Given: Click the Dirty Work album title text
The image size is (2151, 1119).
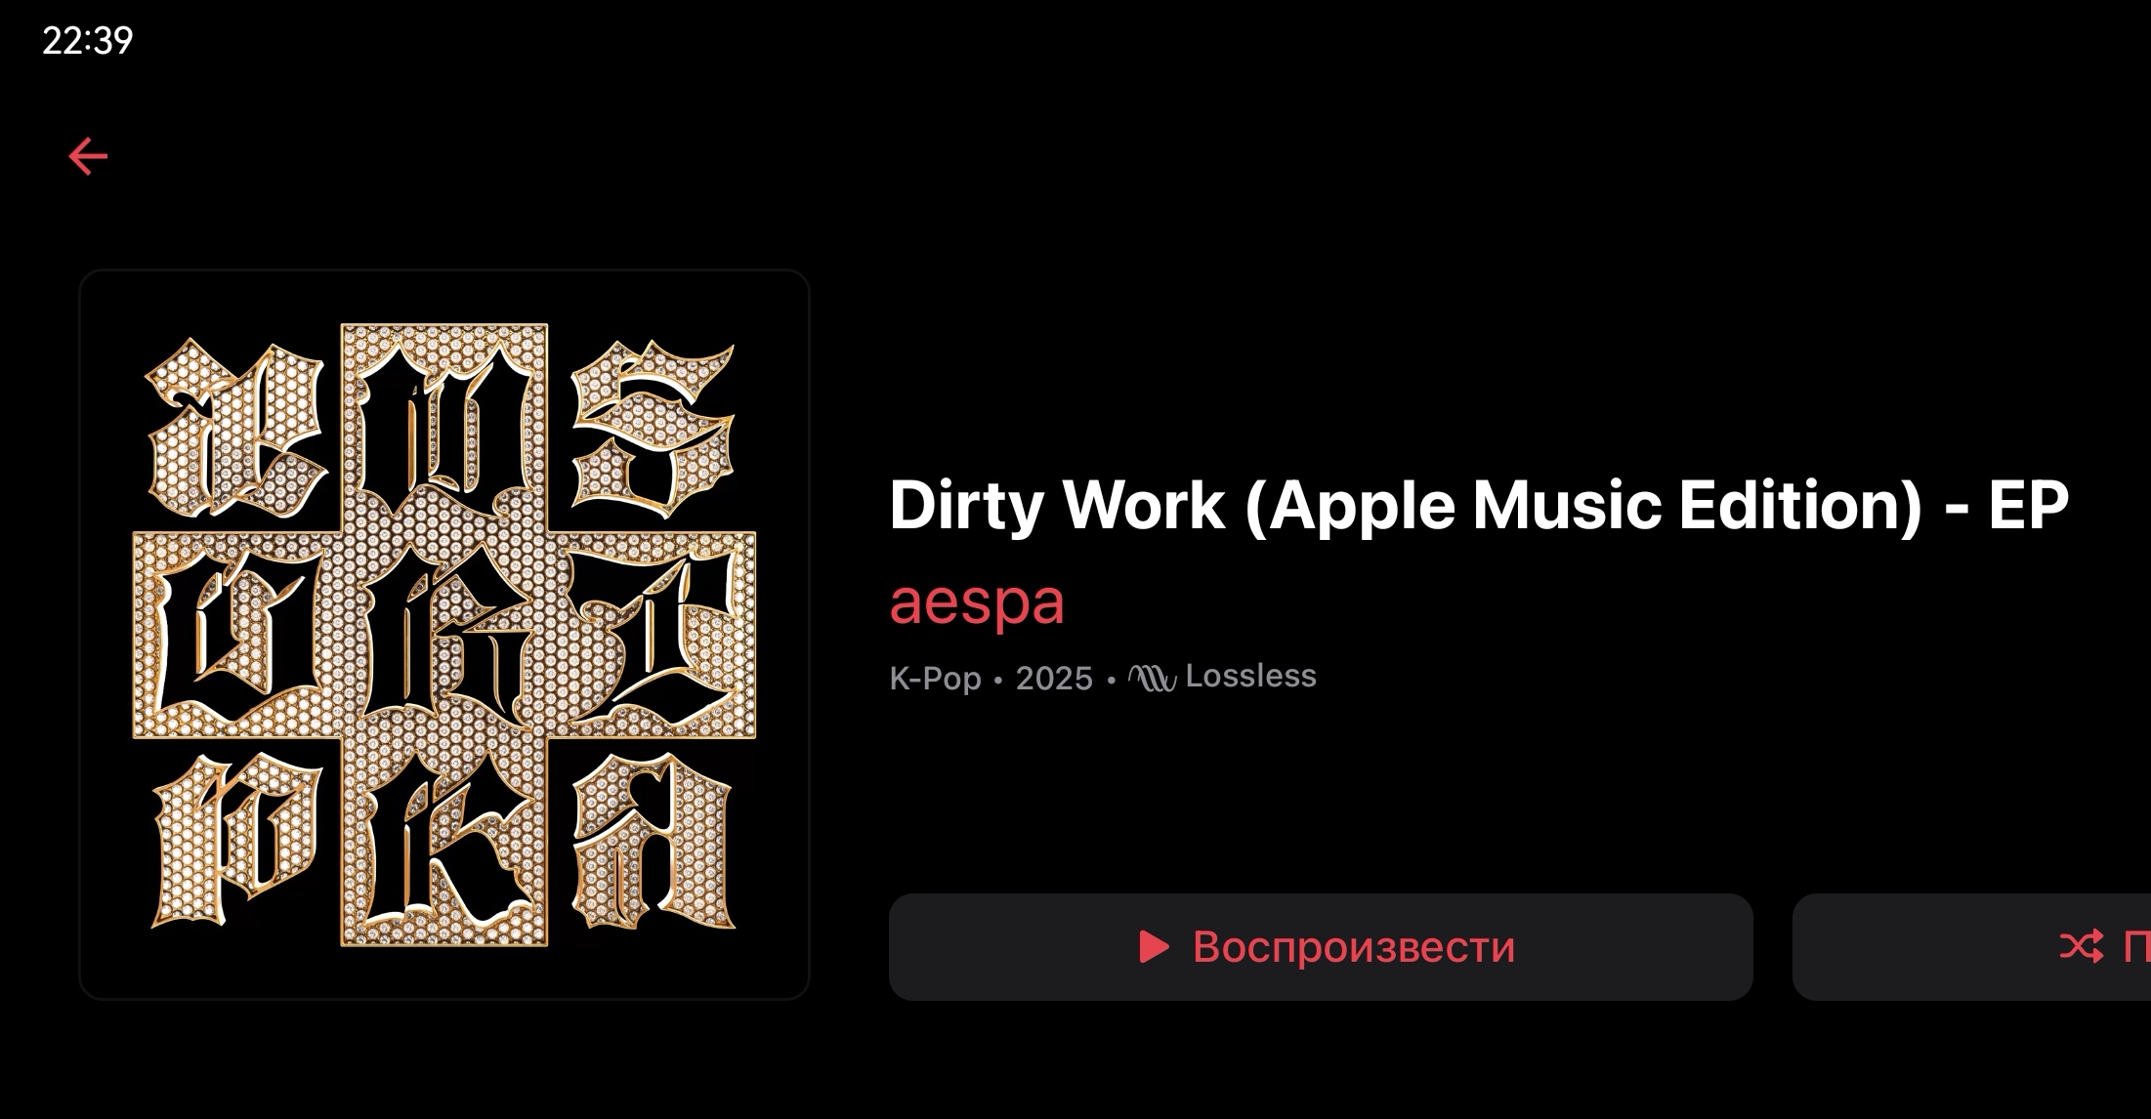Looking at the screenshot, I should coord(1479,506).
